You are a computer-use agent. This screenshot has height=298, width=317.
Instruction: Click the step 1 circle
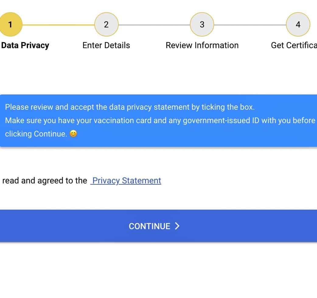coord(10,24)
